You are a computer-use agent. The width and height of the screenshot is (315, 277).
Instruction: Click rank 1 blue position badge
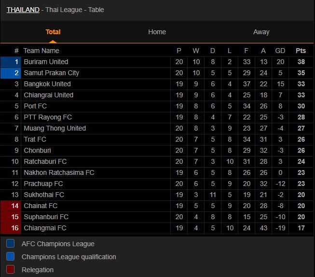(10, 62)
